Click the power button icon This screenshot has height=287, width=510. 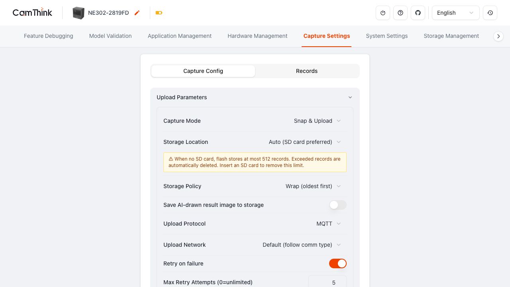coord(383,13)
